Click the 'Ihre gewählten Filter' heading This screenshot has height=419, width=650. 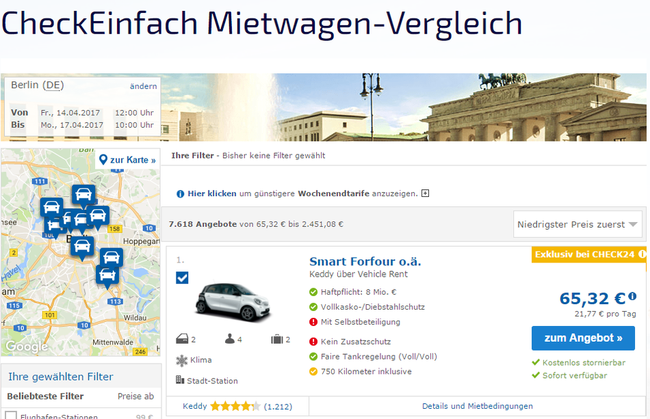point(60,377)
